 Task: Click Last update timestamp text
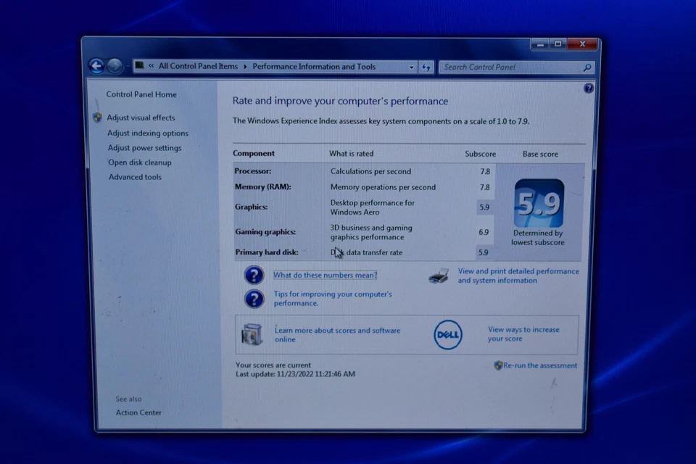(x=295, y=374)
